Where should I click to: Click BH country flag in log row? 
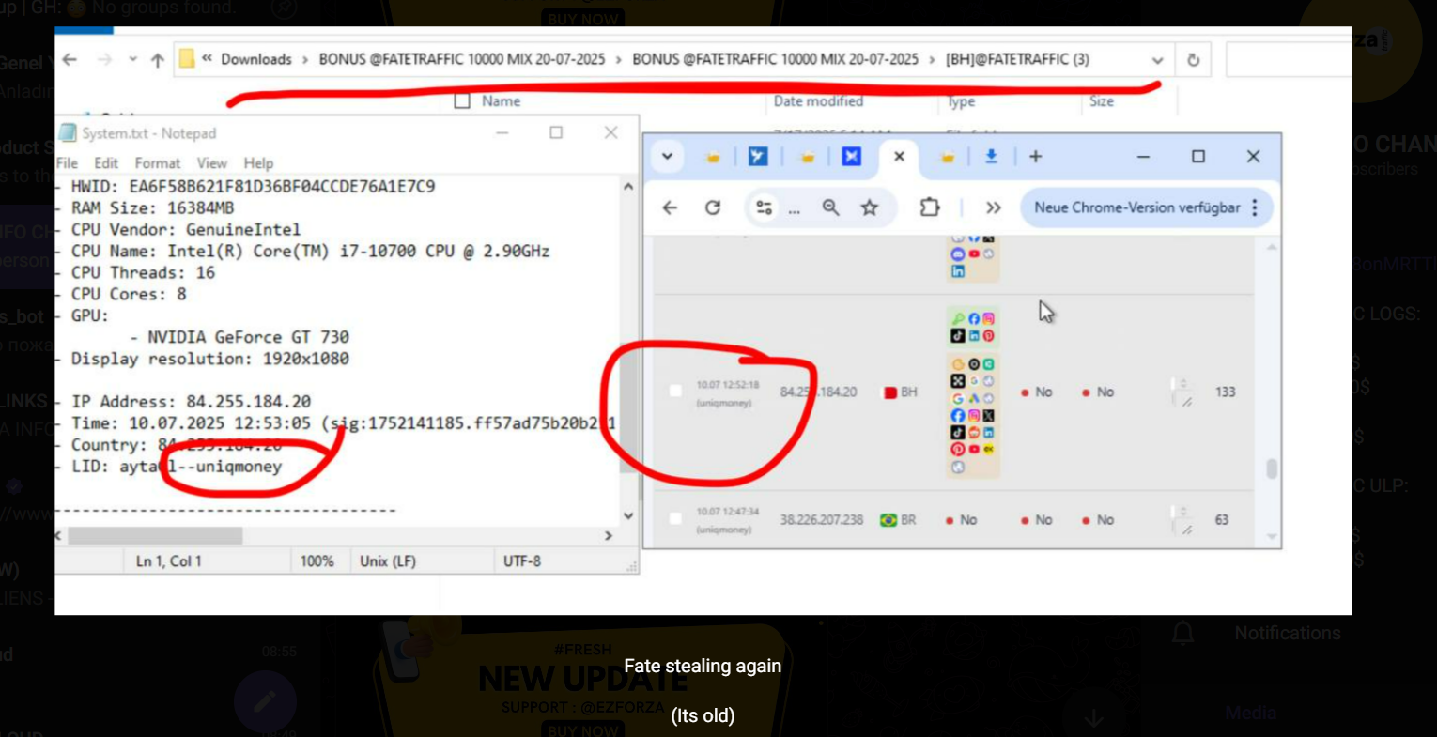point(889,392)
